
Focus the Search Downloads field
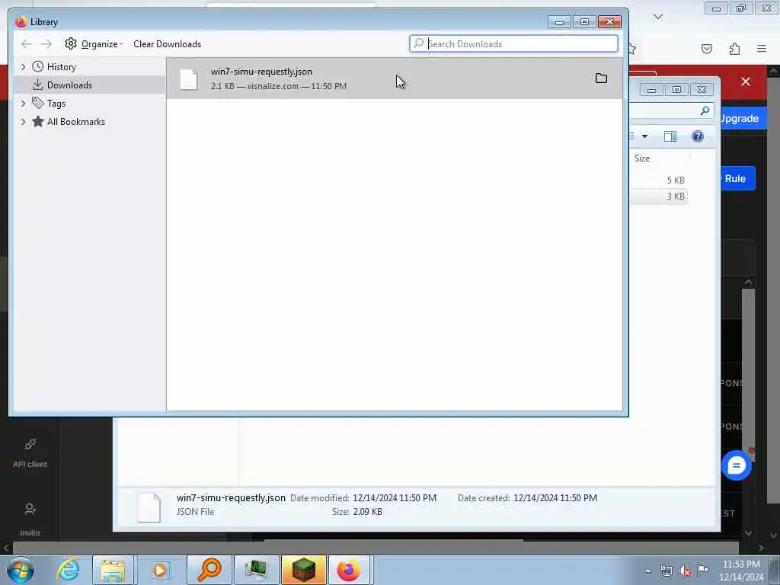point(513,43)
